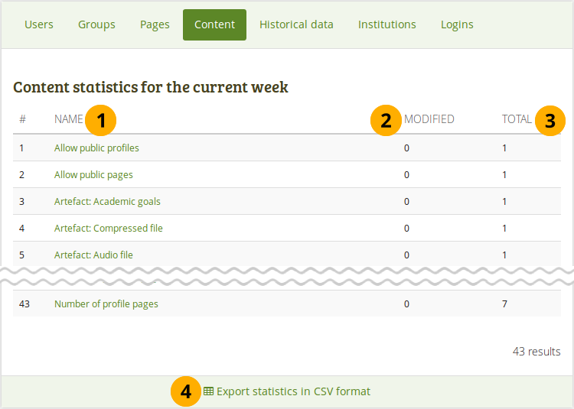Switch to the Groups tab
This screenshot has width=574, height=409.
tap(96, 24)
